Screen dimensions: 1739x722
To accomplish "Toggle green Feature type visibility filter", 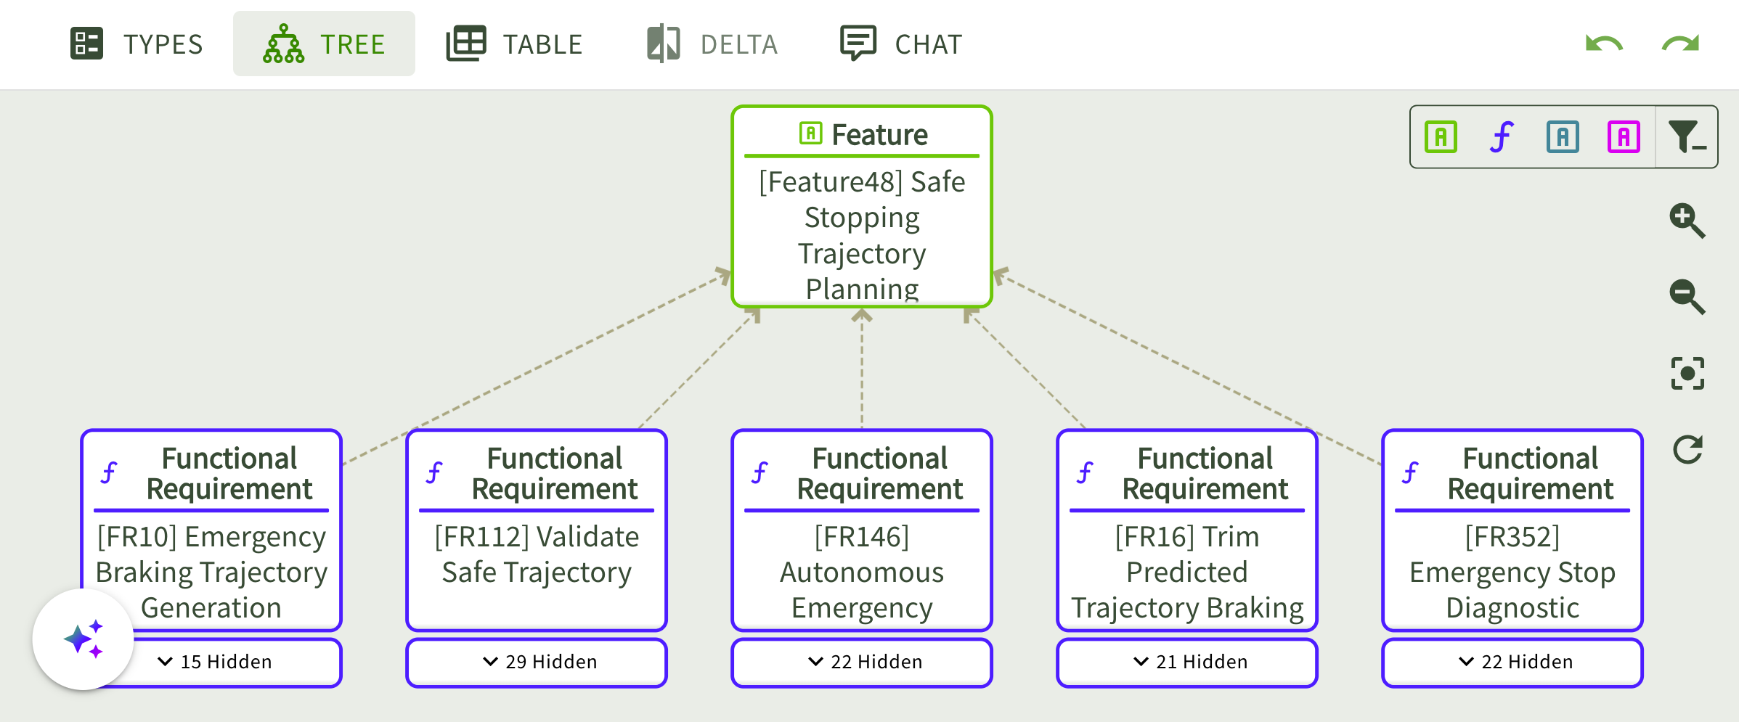I will (1441, 137).
